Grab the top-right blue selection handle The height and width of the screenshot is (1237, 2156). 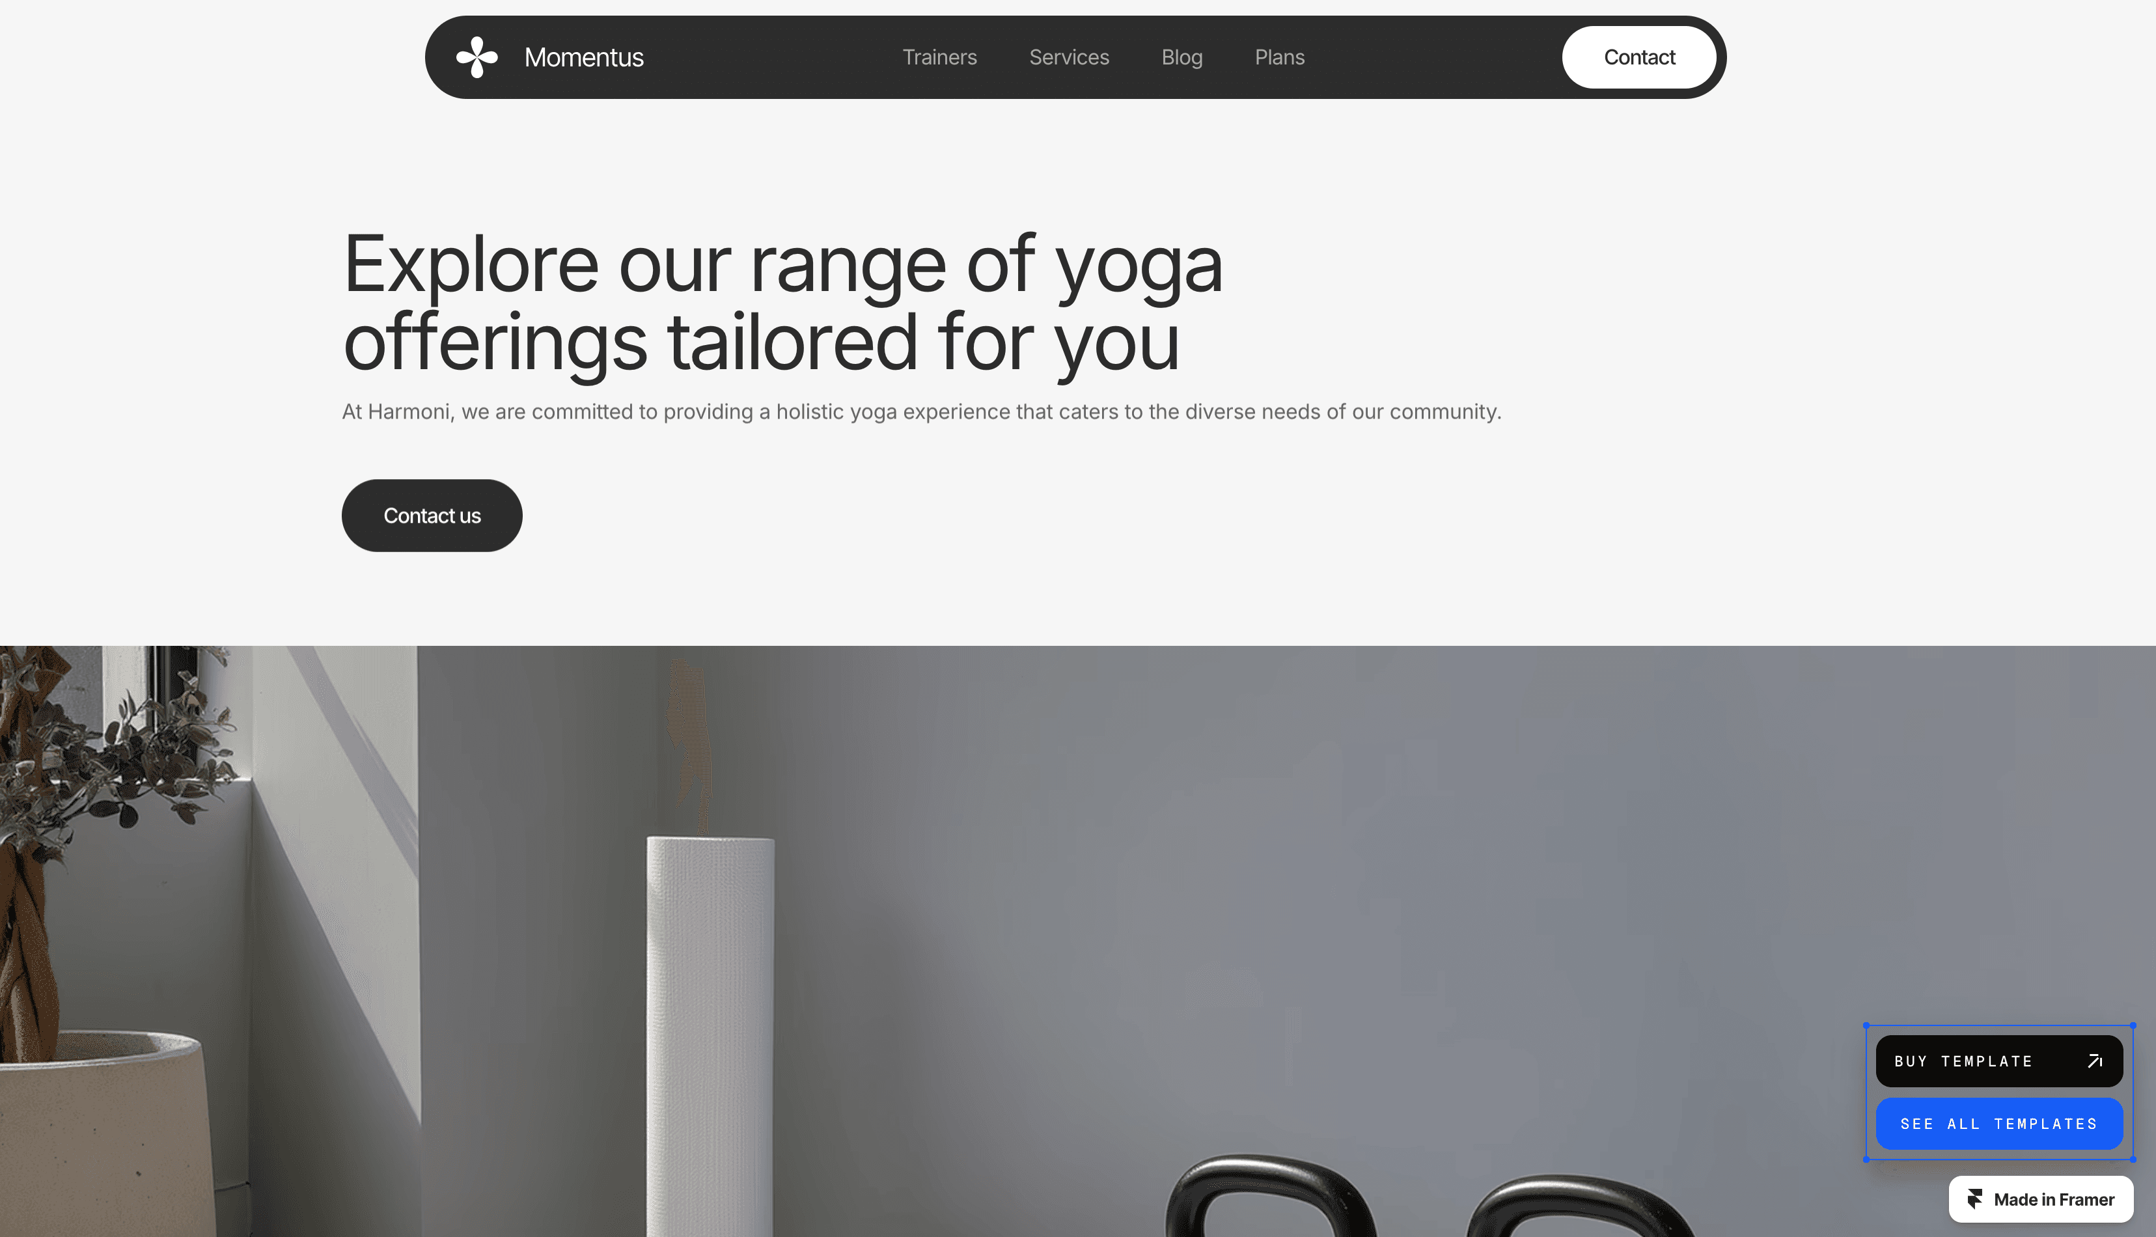[2132, 1025]
